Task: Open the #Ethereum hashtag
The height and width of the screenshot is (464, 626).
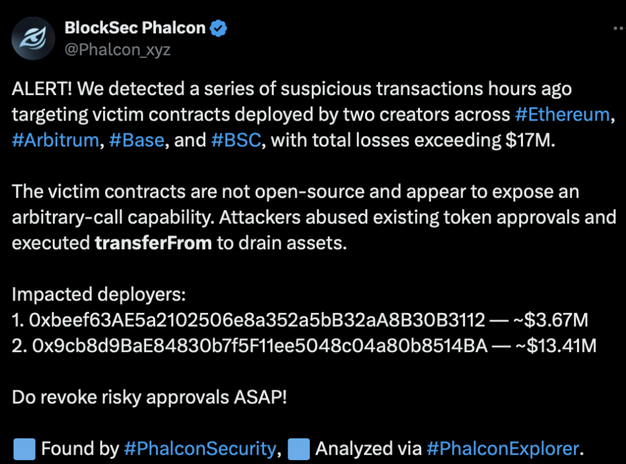Action: pos(562,115)
